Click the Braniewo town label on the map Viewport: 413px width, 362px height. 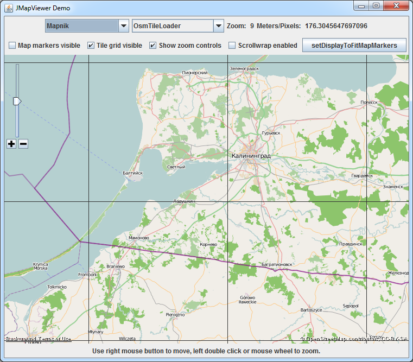[116, 266]
